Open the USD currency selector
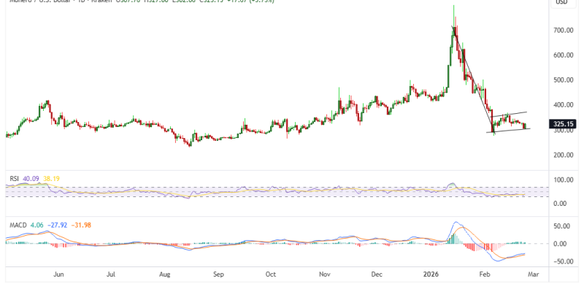The height and width of the screenshot is (292, 584). click(x=561, y=3)
